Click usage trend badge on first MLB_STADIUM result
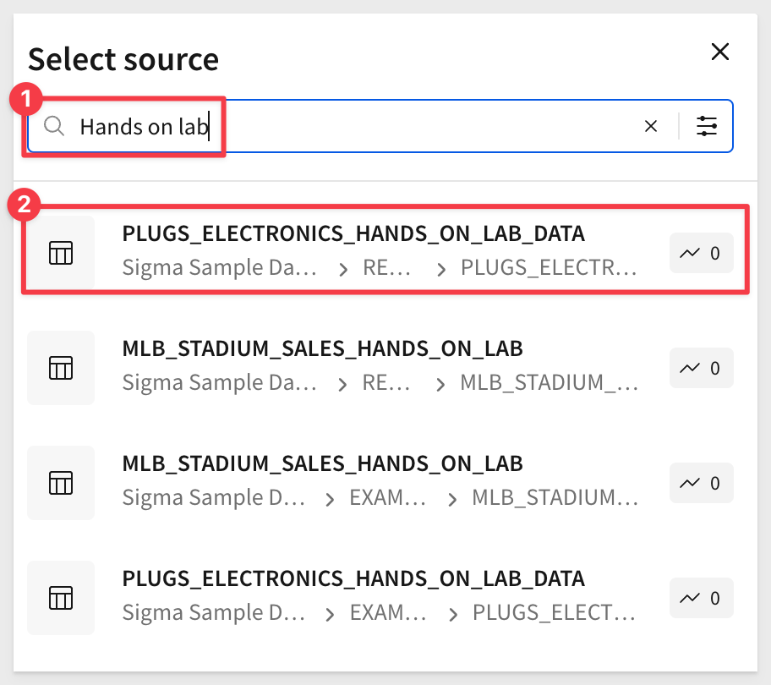Viewport: 771px width, 685px height. 701,369
